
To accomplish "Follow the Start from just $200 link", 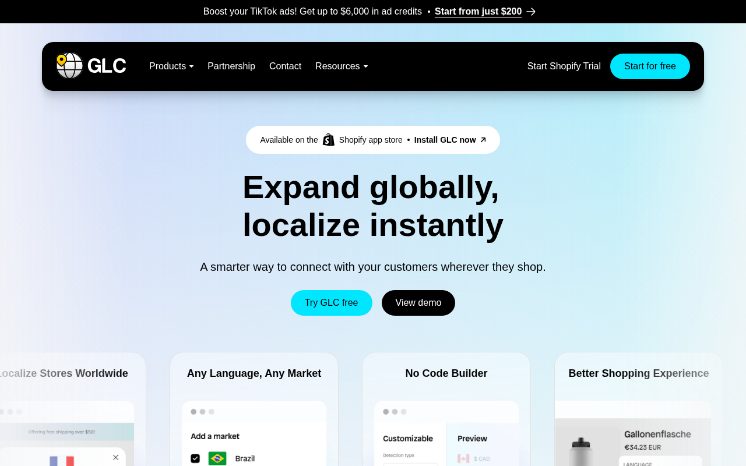I will click(478, 12).
